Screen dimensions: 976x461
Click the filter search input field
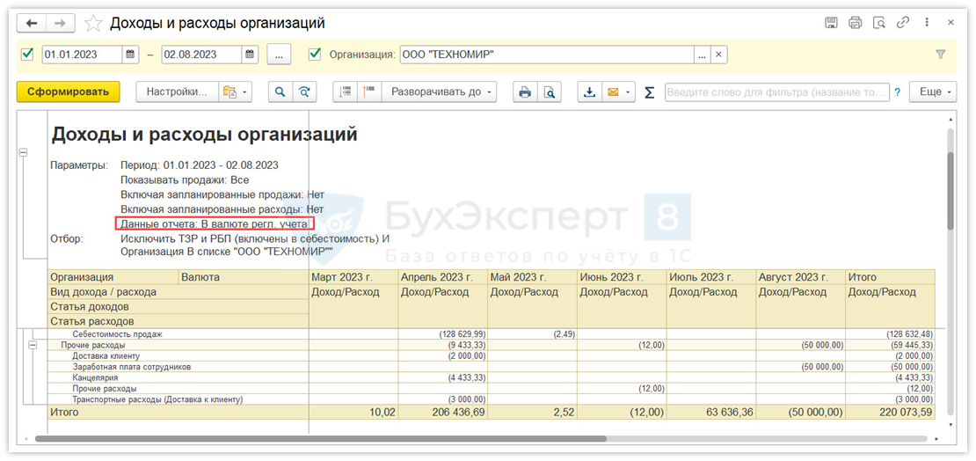tap(776, 91)
